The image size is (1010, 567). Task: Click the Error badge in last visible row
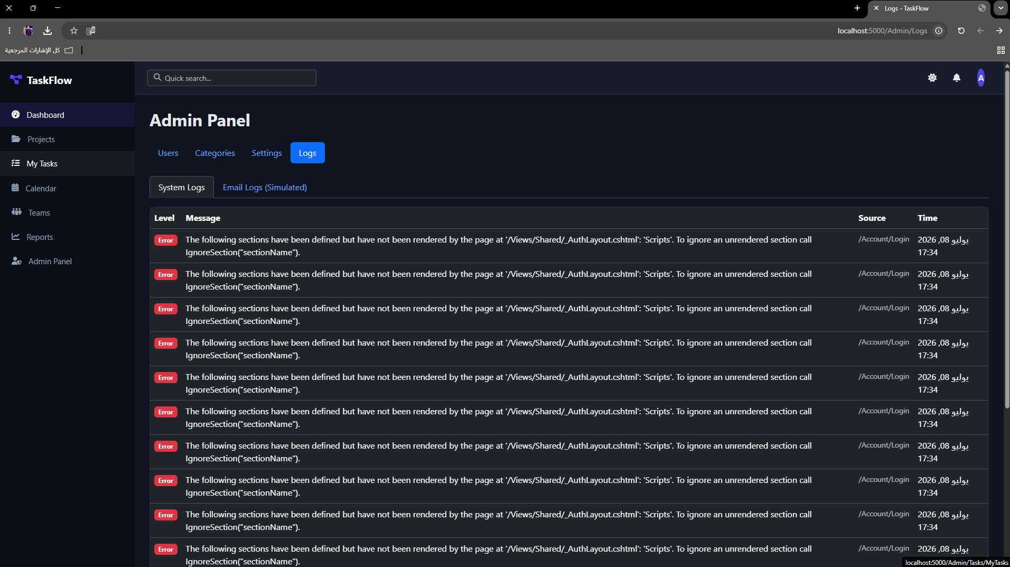tap(166, 549)
